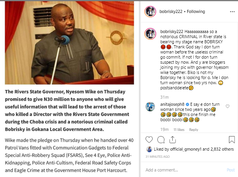Open the list of 2,832 others who liked
The height and width of the screenshot is (177, 238).
click(222, 149)
